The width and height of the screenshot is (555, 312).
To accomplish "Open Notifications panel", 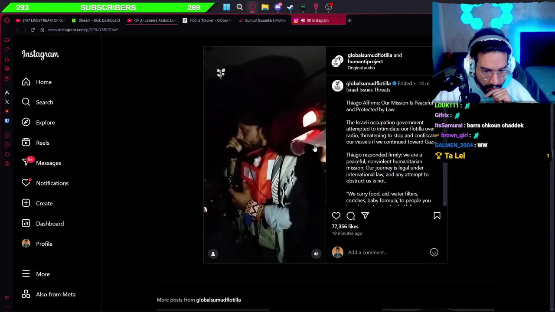I will tap(45, 183).
